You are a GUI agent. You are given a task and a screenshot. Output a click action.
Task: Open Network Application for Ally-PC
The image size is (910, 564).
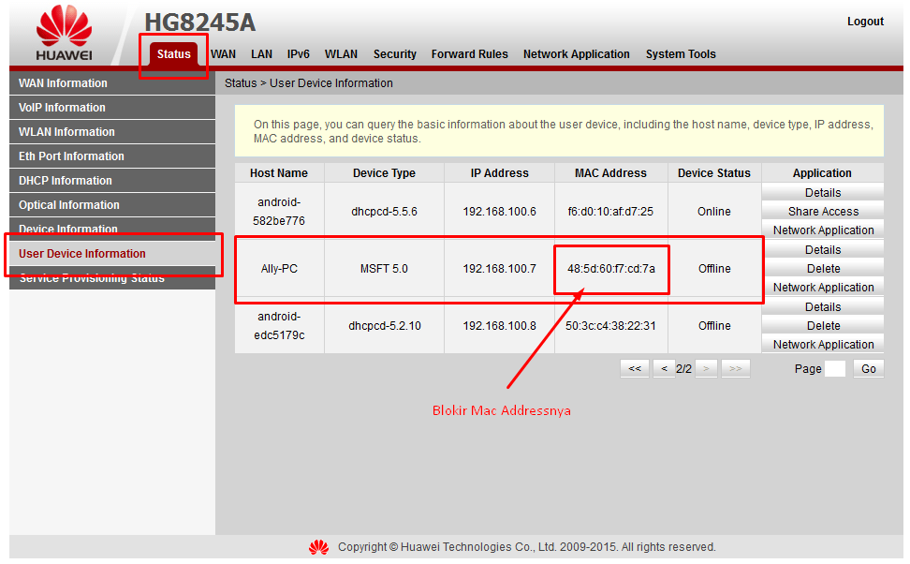(x=822, y=287)
